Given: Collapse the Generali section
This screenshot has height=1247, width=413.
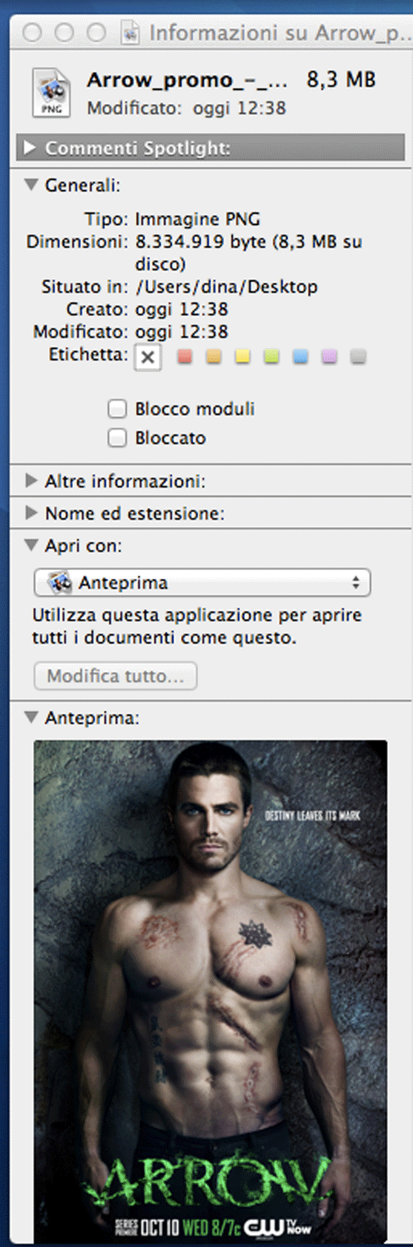Looking at the screenshot, I should tap(31, 185).
